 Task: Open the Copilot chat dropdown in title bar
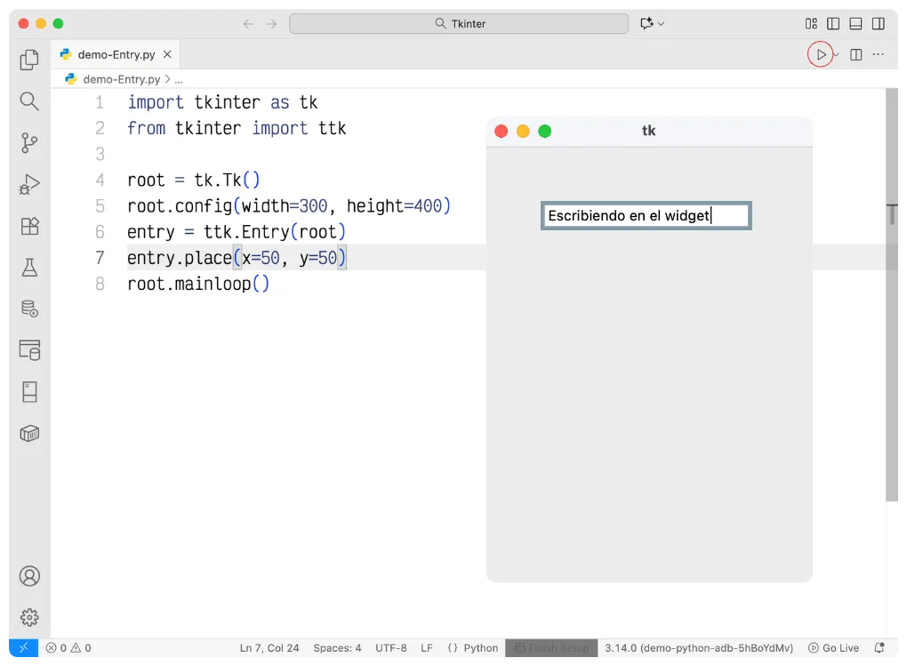651,24
